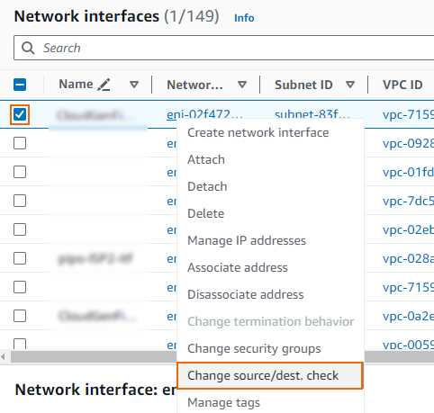The image size is (434, 413).
Task: Choose Change source/dest. check
Action: (270, 375)
